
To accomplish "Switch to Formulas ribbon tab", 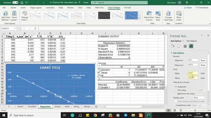I will tap(50, 8).
